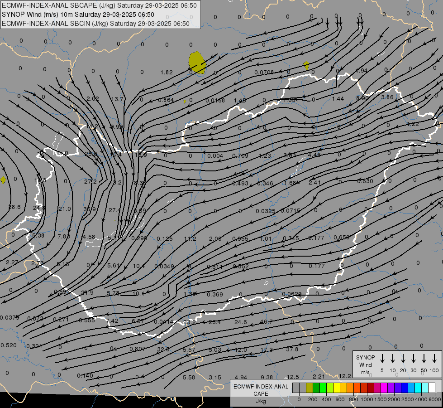The height and width of the screenshot is (408, 443).
Task: Pick the bright green legend swatch
Action: pos(323,388)
